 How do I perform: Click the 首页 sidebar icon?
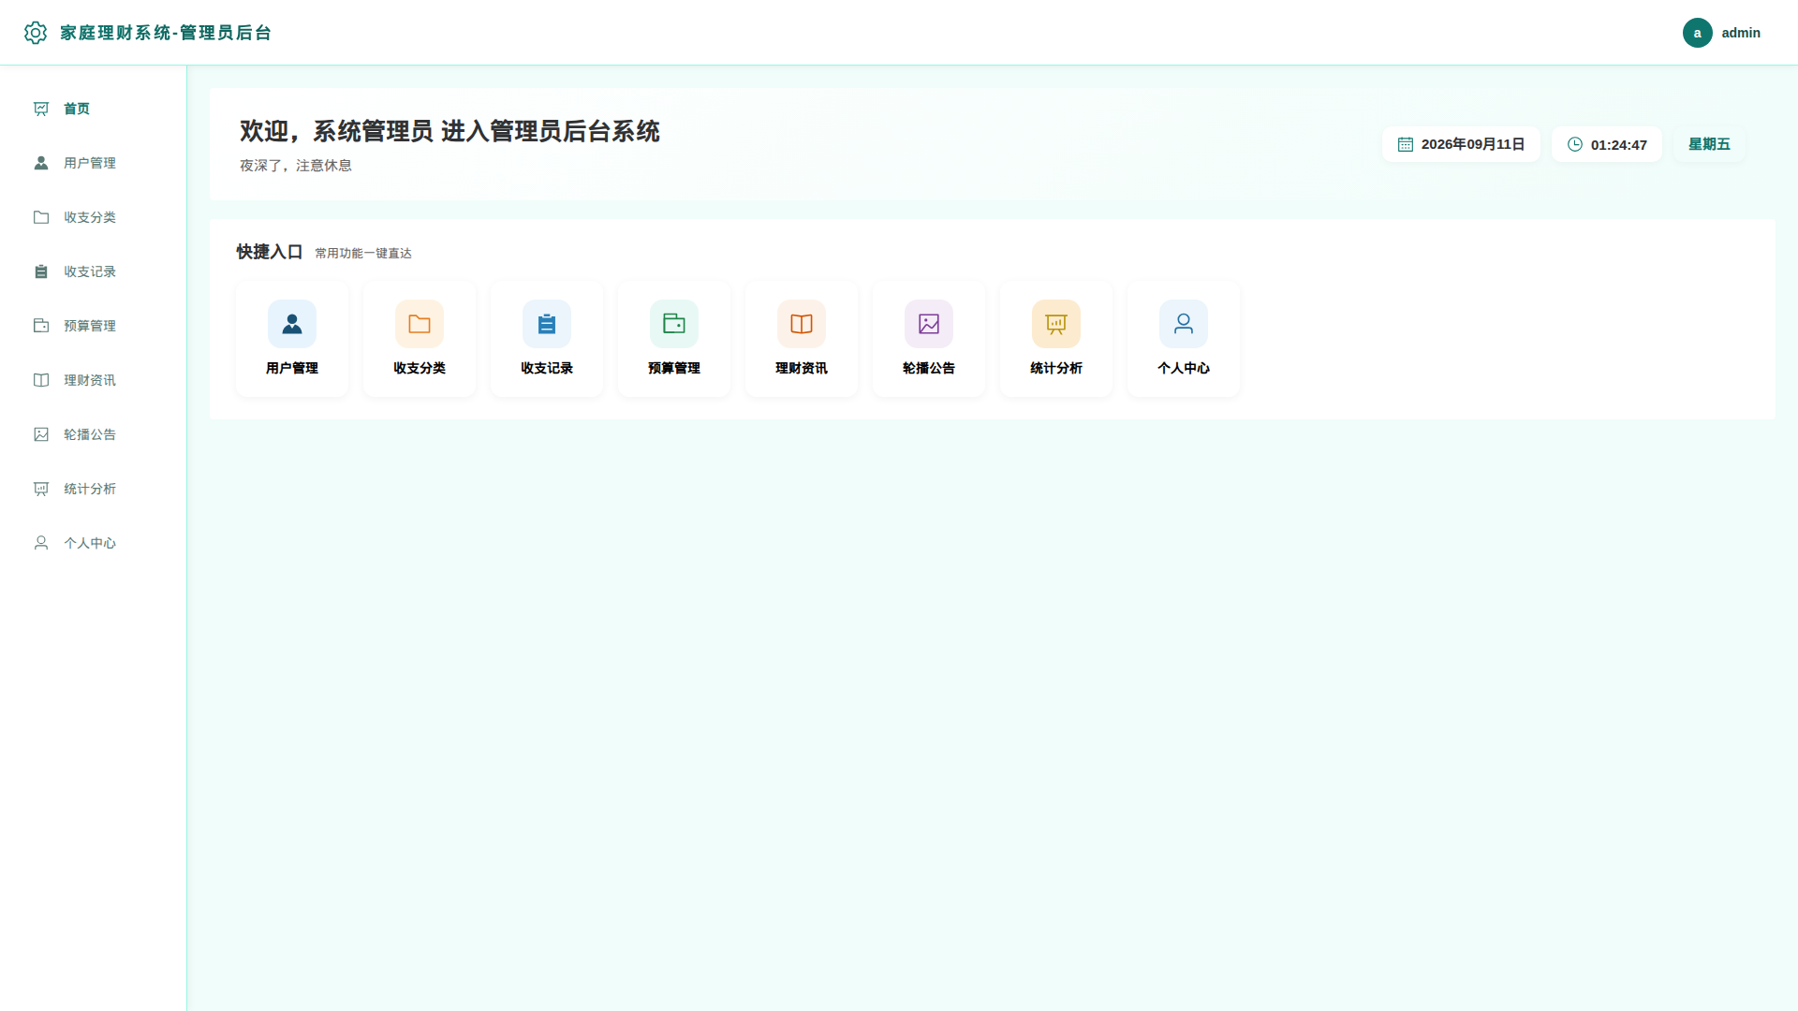tap(41, 109)
